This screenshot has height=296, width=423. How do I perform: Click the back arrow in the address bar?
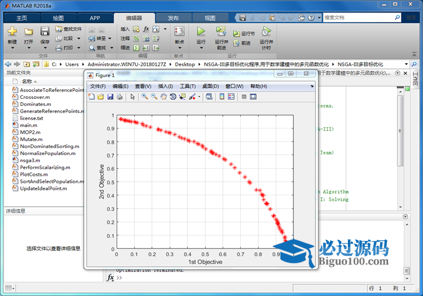click(8, 64)
